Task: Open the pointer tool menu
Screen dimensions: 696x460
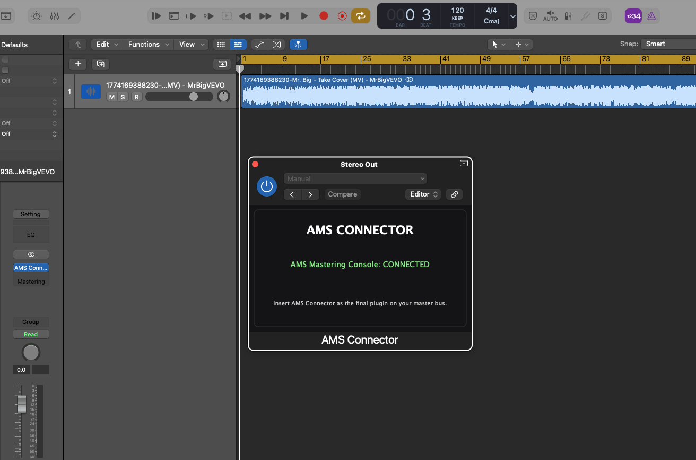Action: tap(500, 45)
